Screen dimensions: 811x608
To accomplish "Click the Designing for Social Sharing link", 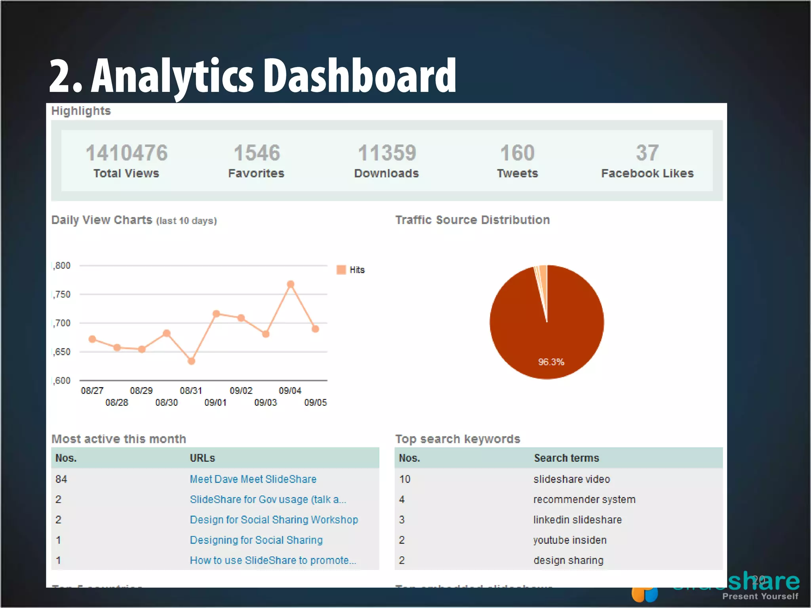I will pyautogui.click(x=256, y=540).
